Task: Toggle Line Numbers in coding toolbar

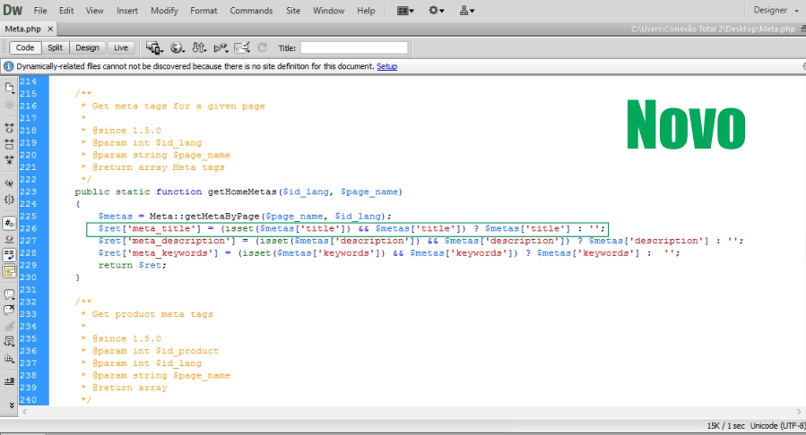Action: coord(9,223)
